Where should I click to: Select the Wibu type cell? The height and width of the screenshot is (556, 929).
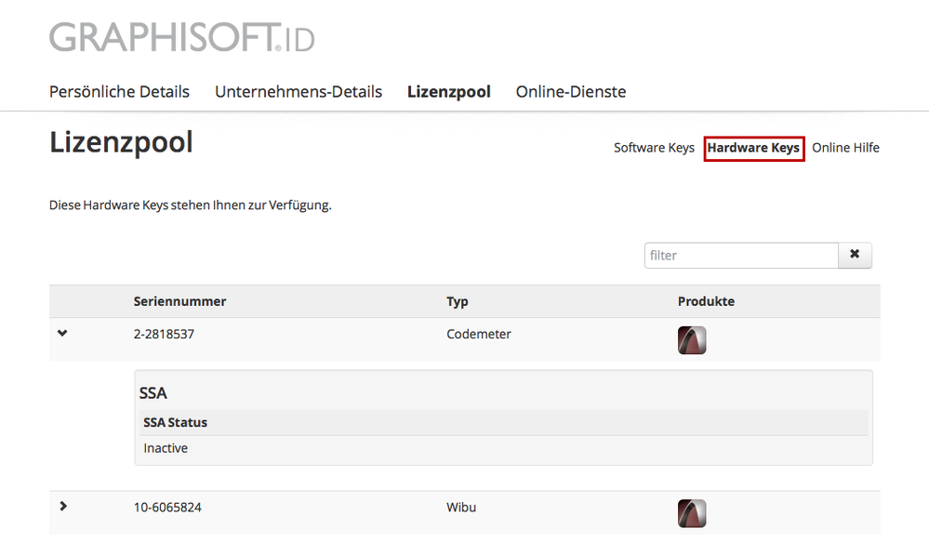pyautogui.click(x=461, y=508)
